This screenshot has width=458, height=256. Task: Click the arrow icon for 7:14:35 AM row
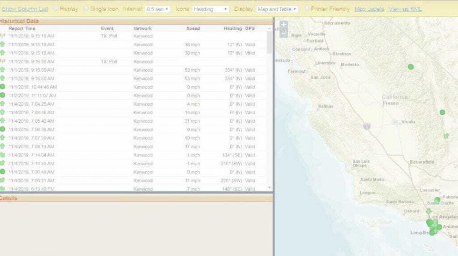click(x=2, y=163)
